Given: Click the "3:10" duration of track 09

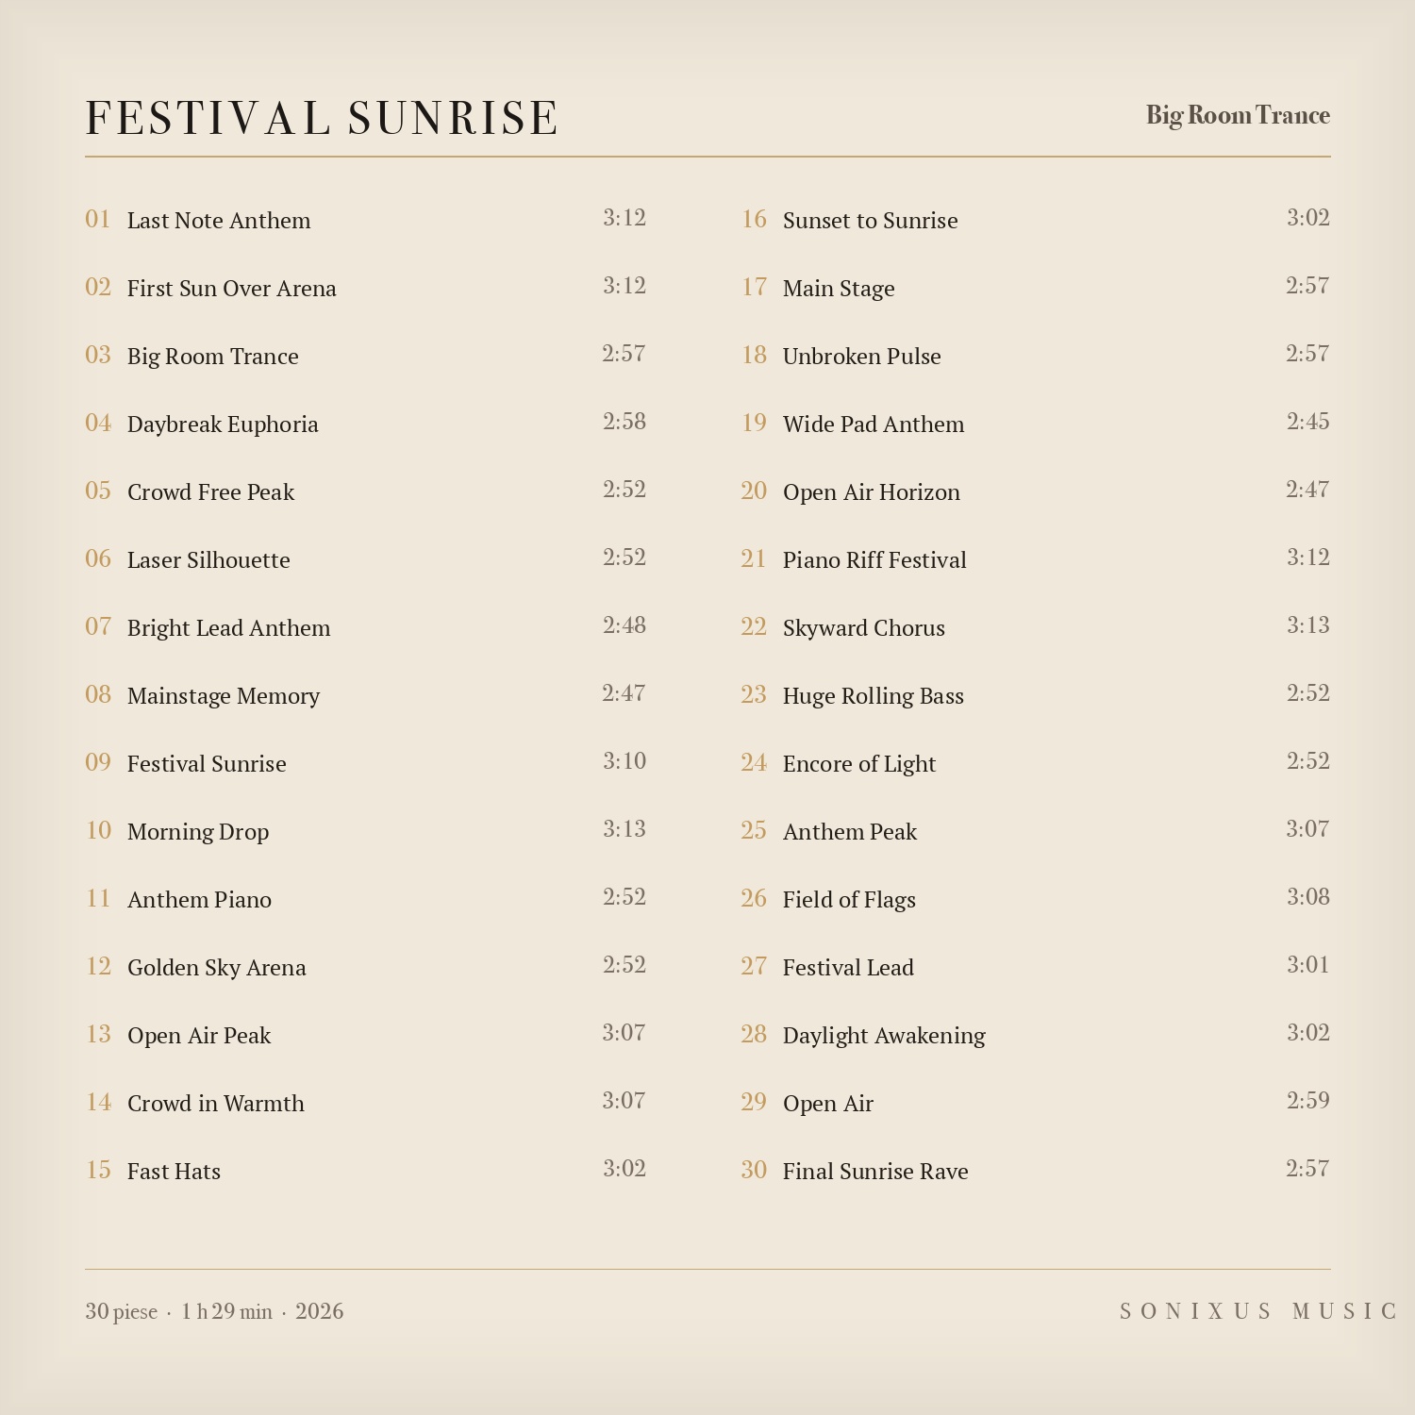Looking at the screenshot, I should point(624,761).
